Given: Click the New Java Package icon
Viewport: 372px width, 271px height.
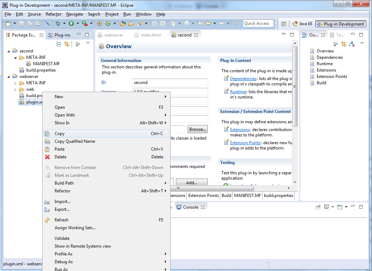Looking at the screenshot, I should [x=100, y=23].
